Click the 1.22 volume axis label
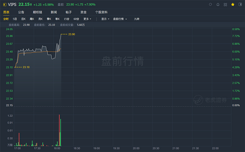 [x=10, y=116]
